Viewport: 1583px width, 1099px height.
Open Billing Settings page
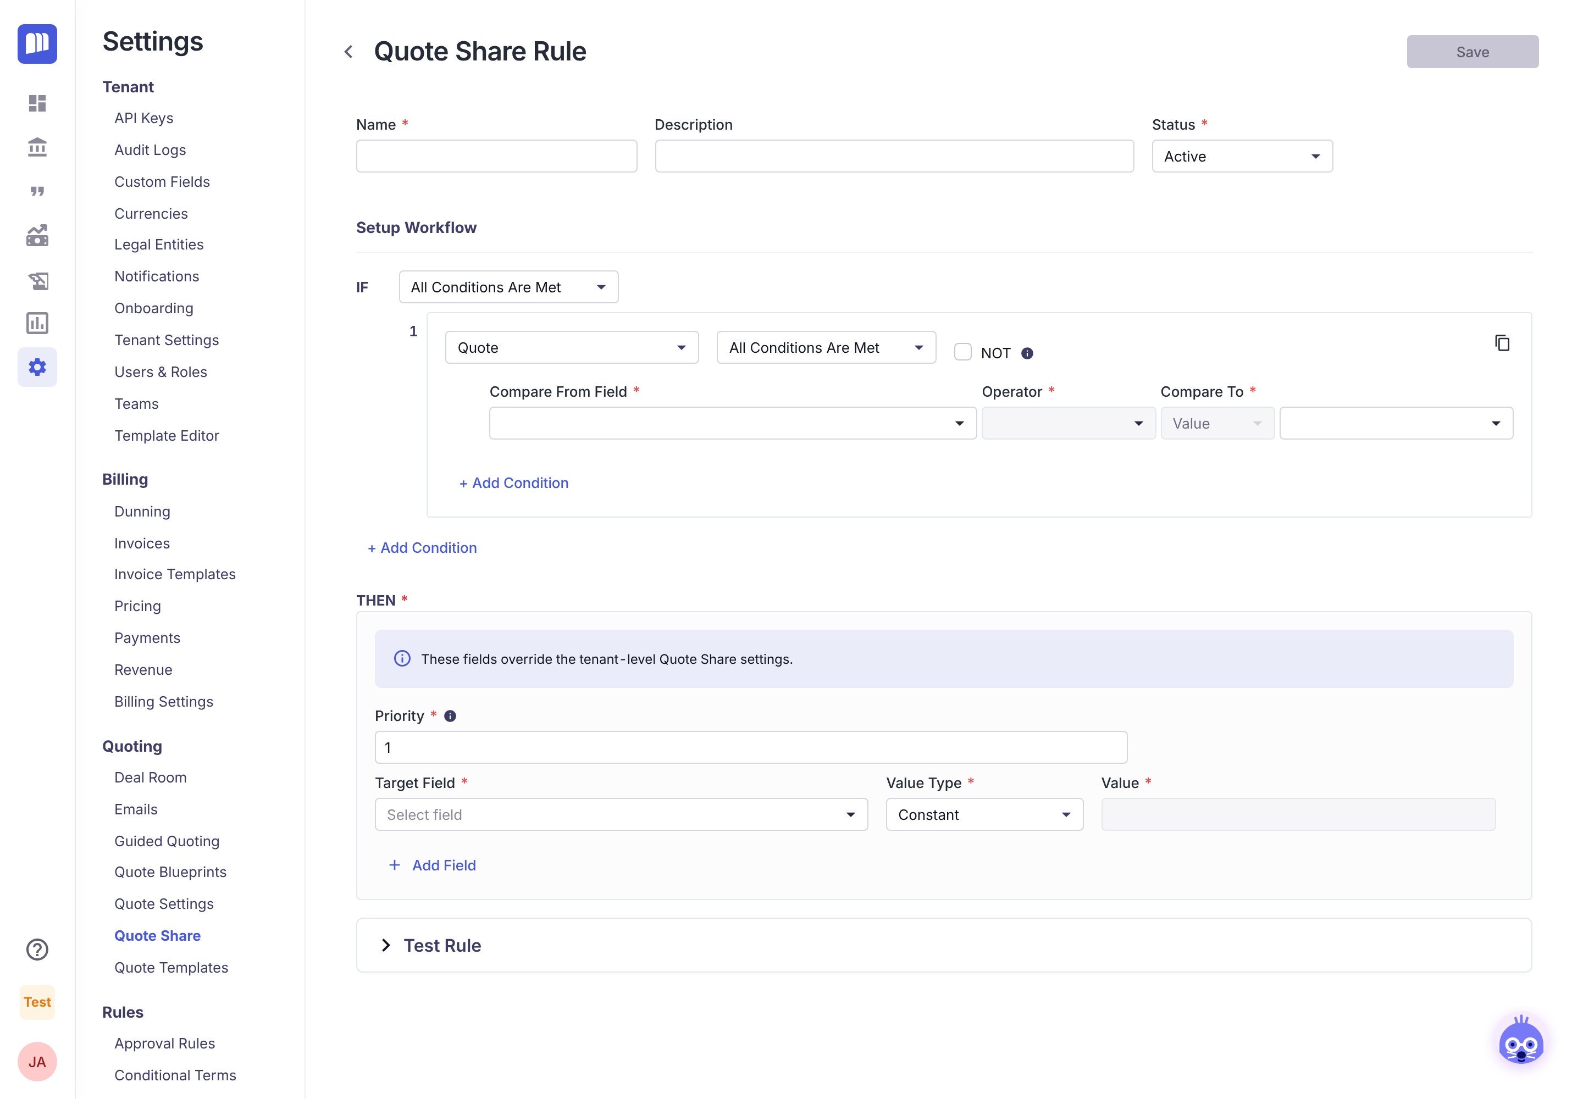(x=164, y=702)
